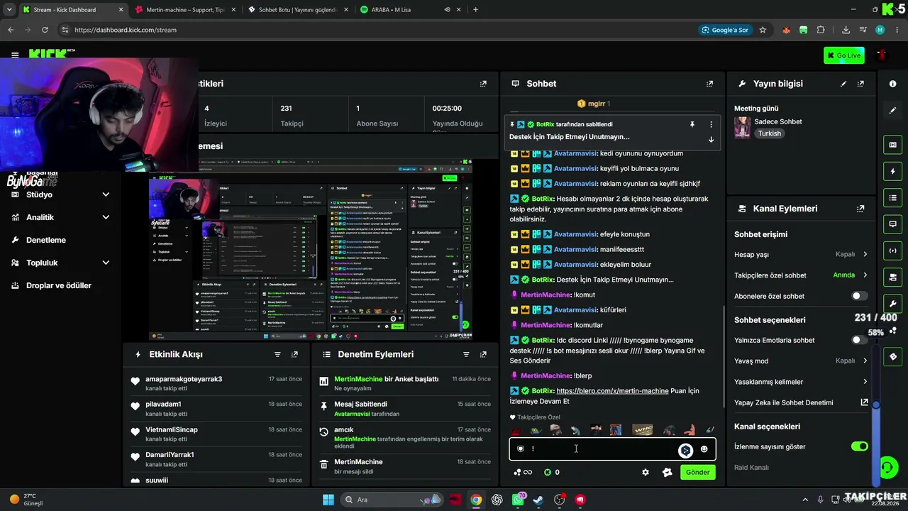Reload the Kick dashboard page

pyautogui.click(x=45, y=30)
